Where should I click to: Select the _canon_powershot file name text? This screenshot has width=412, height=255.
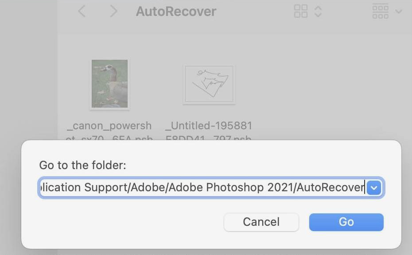(109, 126)
